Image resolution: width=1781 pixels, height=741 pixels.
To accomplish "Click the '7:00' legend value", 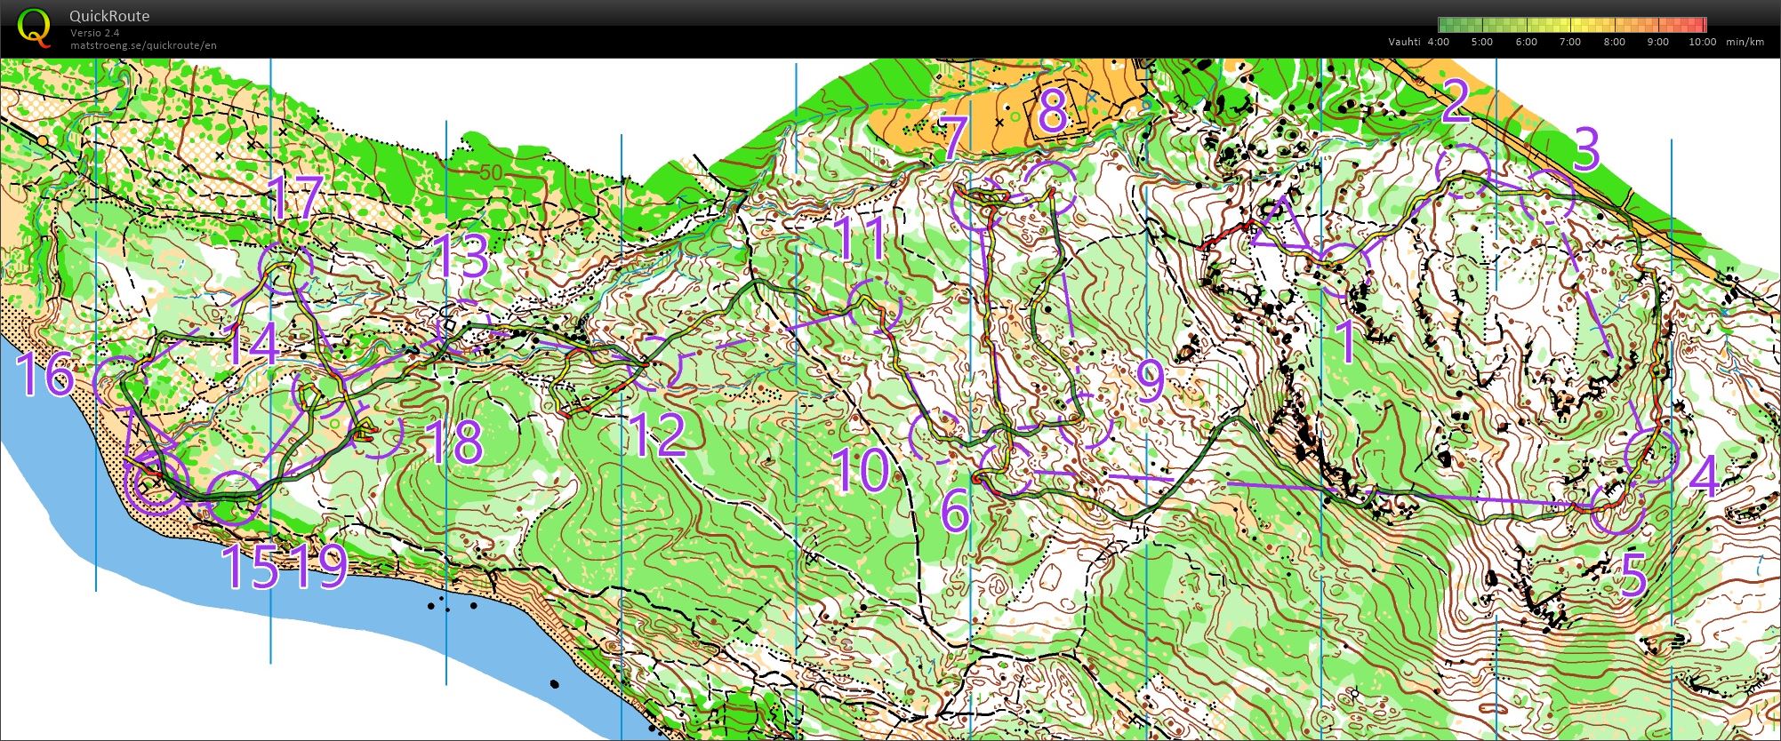I will 1570,42.
